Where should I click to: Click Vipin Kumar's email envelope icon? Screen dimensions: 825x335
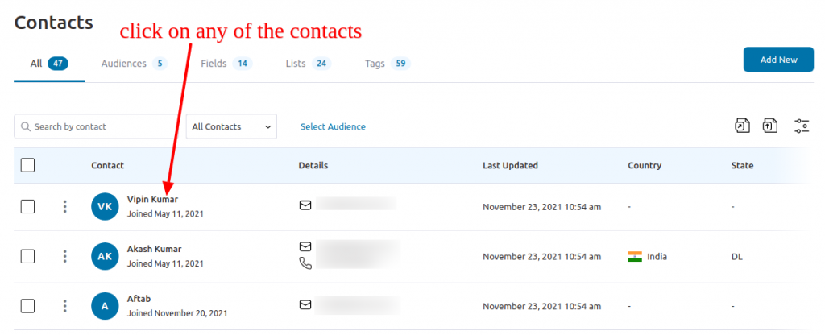305,205
